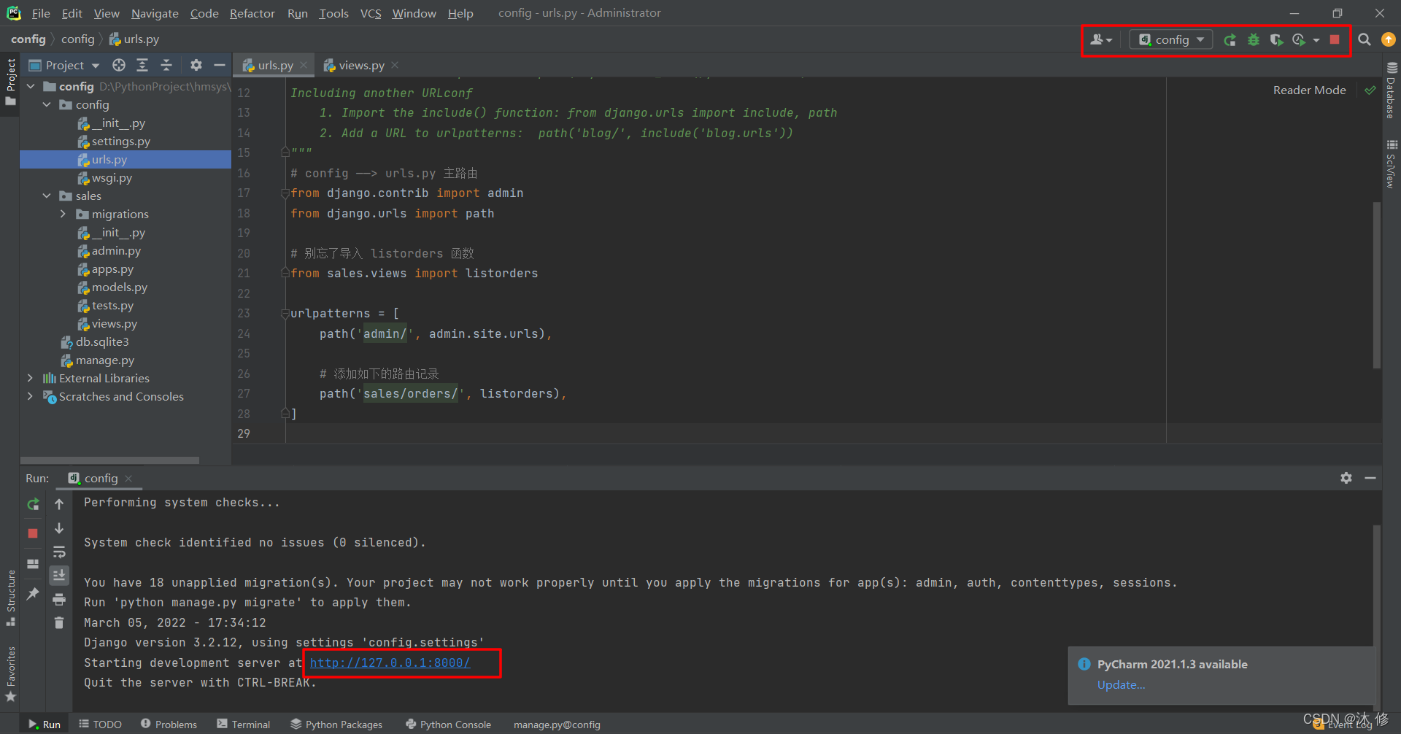Run config with coverage icon
Screen dimensions: 1401x734
[1276, 40]
